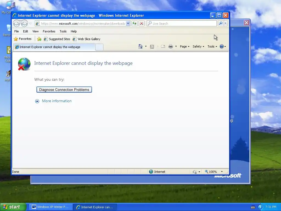The width and height of the screenshot is (281, 211).
Task: Click the 'Done' status bar text
Action: [x=16, y=172]
